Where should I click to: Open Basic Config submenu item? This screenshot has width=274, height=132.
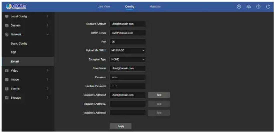(x=19, y=43)
